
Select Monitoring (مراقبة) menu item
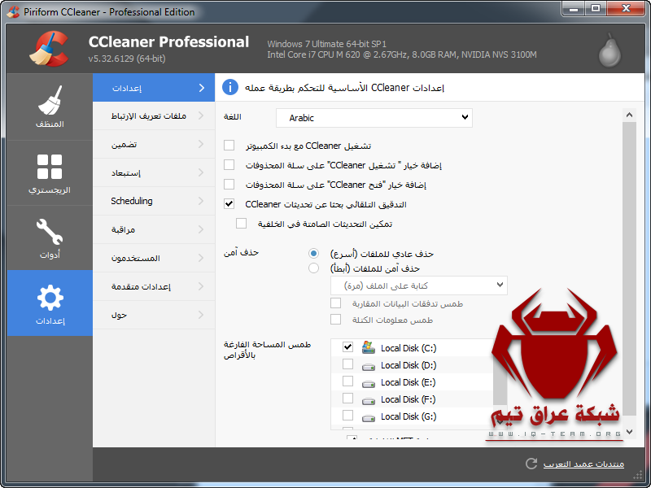(154, 229)
